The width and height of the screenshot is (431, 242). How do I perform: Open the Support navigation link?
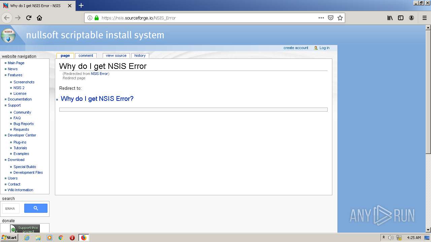[x=14, y=105]
